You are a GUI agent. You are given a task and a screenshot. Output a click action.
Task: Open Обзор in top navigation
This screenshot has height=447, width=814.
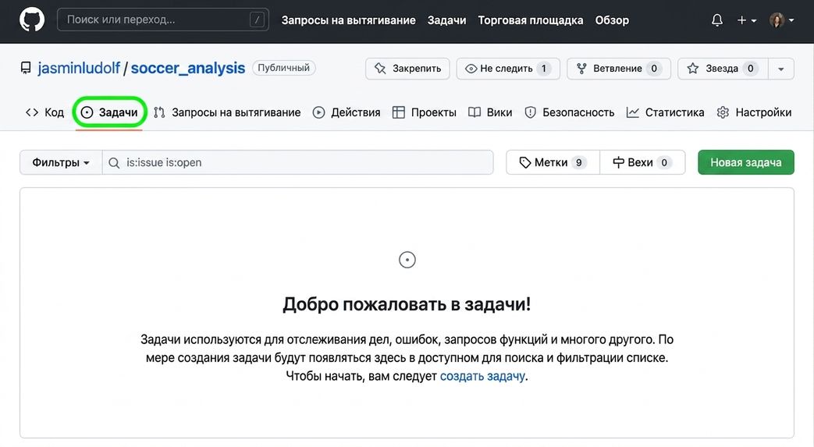(x=612, y=20)
